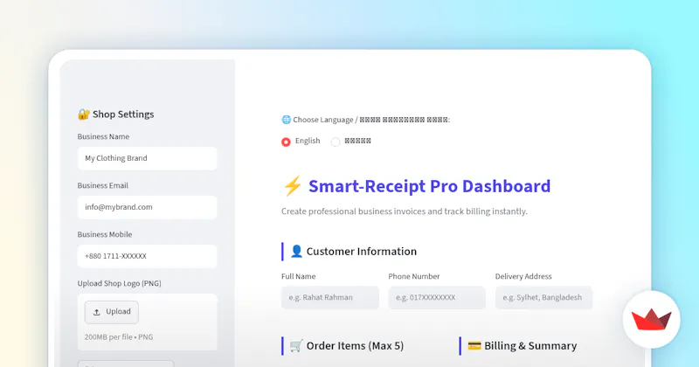Click the globe icon by Choose Language

point(287,120)
